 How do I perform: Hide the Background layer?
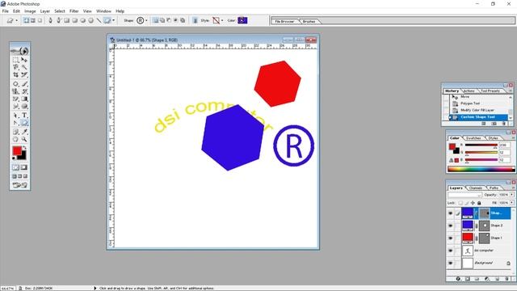451,264
